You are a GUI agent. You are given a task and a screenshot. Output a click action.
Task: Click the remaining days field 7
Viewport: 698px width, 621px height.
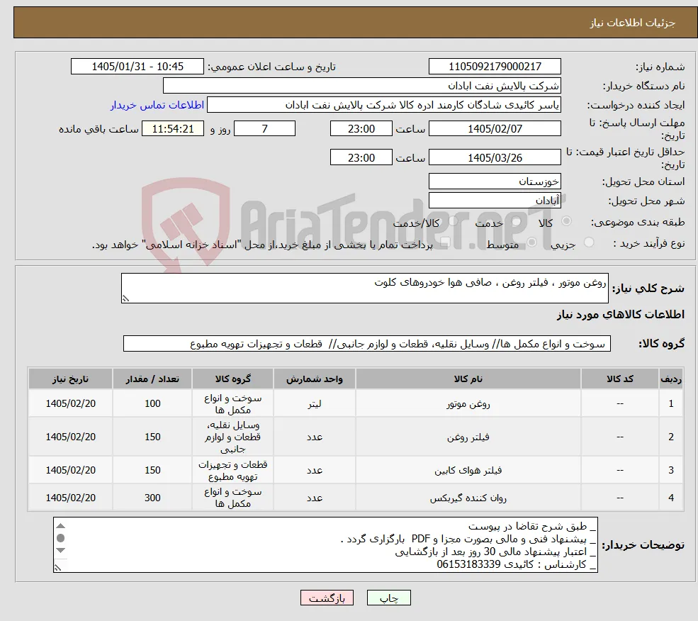point(264,129)
